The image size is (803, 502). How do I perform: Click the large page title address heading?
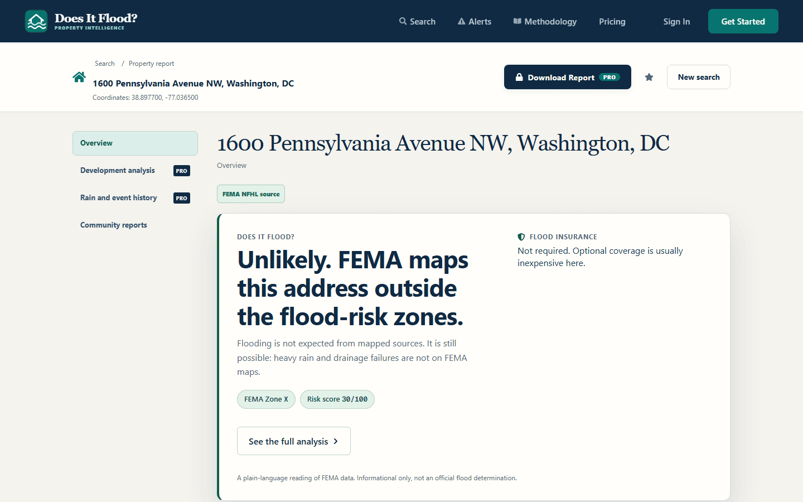tap(443, 143)
